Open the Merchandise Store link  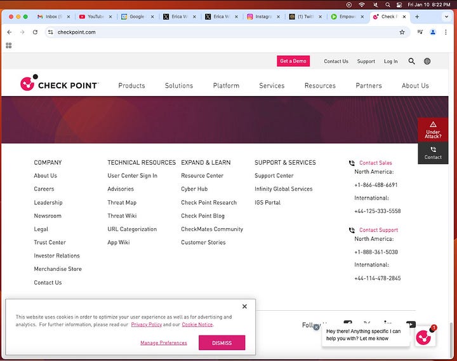click(x=58, y=269)
